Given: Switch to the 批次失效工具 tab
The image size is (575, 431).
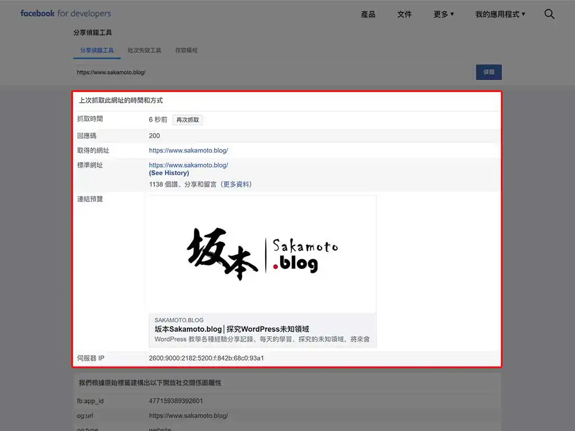Looking at the screenshot, I should click(x=144, y=51).
